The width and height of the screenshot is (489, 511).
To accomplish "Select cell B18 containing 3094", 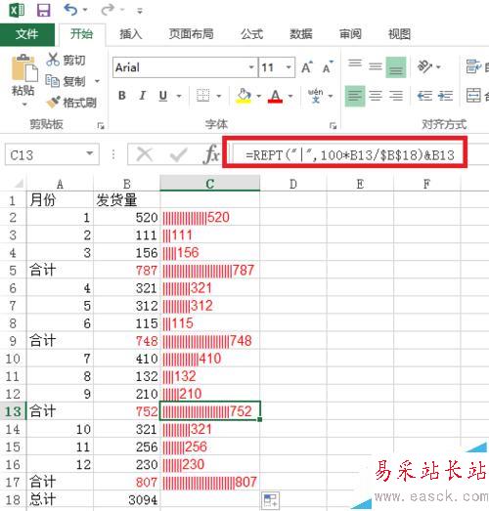I will pyautogui.click(x=126, y=500).
